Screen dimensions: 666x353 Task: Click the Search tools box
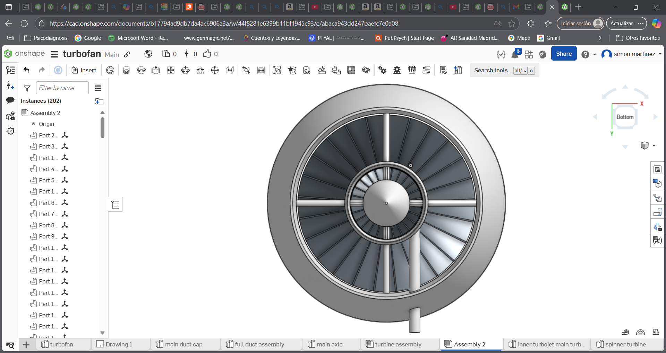click(505, 70)
